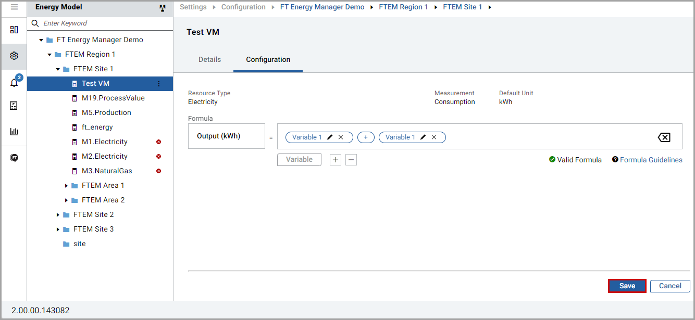Save the Test VM configuration
695x320 pixels.
627,286
